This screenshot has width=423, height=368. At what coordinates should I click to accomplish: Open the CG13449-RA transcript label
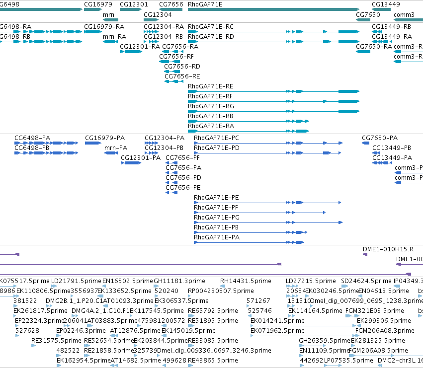(392, 37)
